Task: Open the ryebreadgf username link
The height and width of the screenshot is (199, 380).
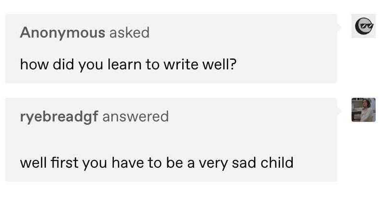Action: point(59,117)
